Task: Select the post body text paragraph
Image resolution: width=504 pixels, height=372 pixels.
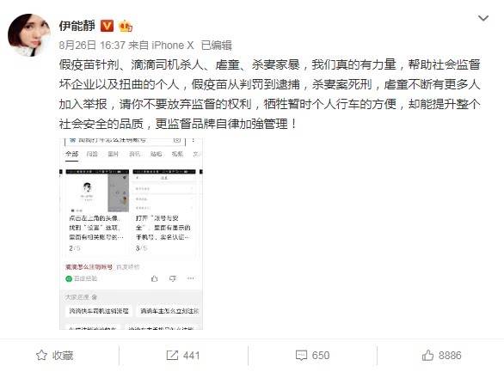Action: click(x=270, y=94)
